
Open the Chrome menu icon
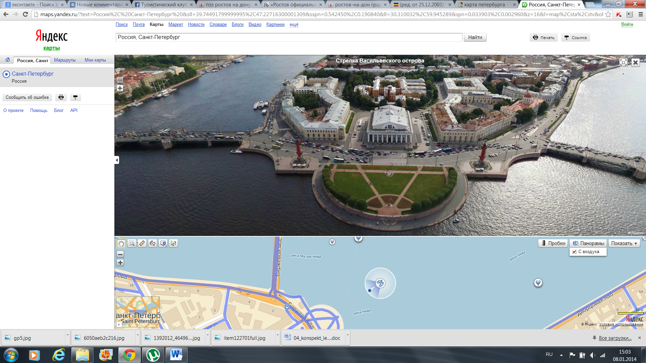point(640,14)
